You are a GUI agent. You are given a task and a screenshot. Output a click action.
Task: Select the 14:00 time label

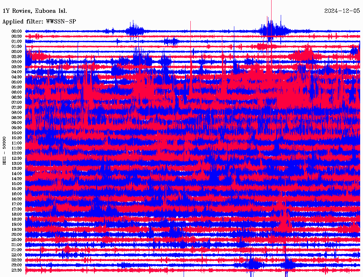[17, 174]
